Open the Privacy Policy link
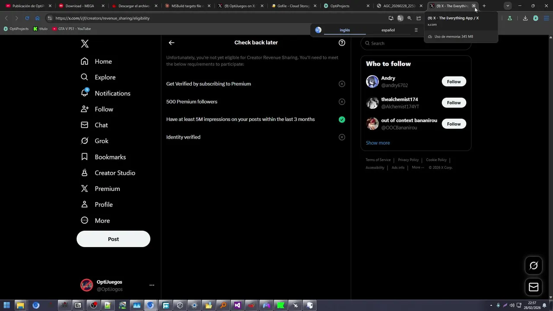 [408, 160]
